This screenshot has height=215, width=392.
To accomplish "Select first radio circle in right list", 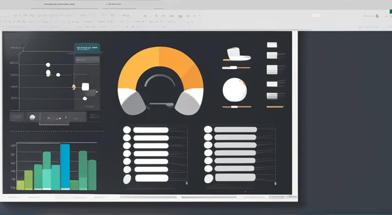I will [208, 129].
